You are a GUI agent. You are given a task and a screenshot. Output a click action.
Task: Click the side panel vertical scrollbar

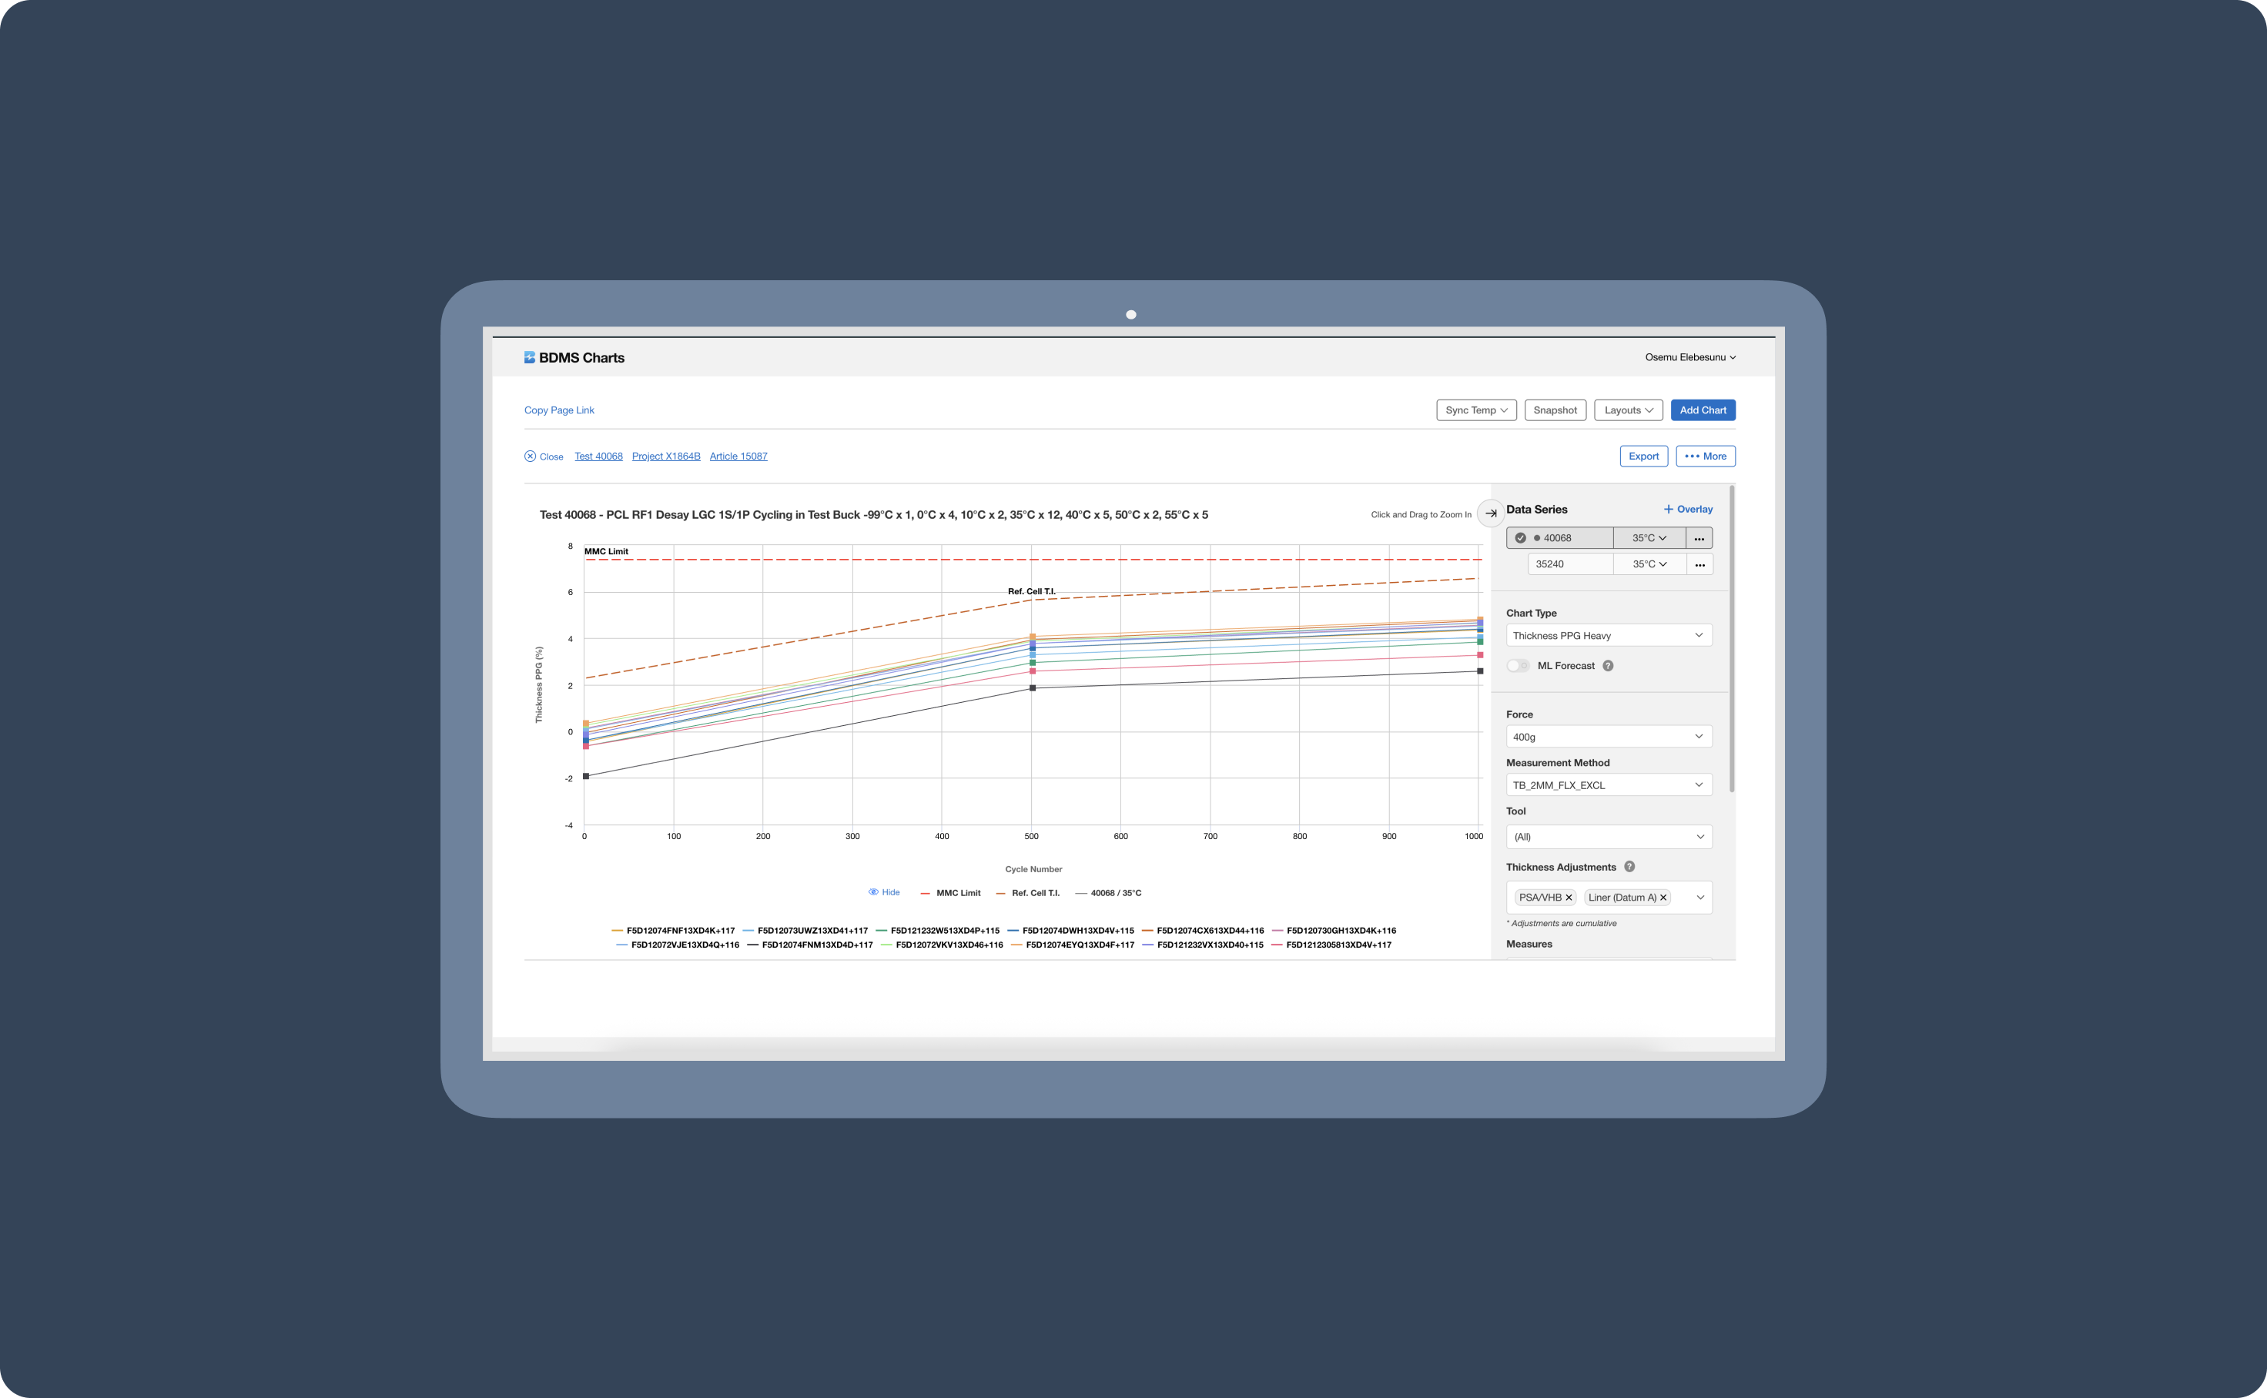(1732, 638)
